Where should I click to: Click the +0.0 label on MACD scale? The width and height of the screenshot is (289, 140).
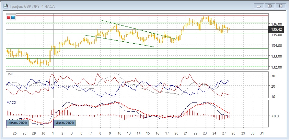(x=275, y=115)
